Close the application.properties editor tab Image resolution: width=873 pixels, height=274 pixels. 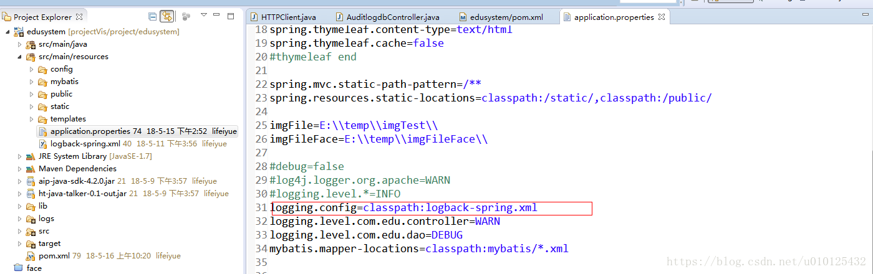click(662, 17)
